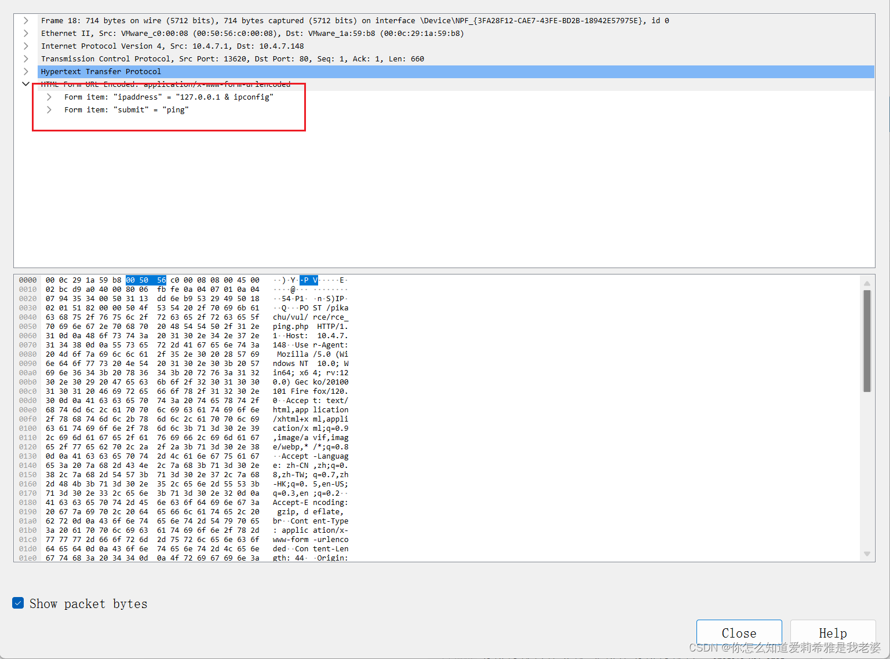Click hex pane scroll down arrow
Screen dimensions: 890x659
(x=867, y=554)
